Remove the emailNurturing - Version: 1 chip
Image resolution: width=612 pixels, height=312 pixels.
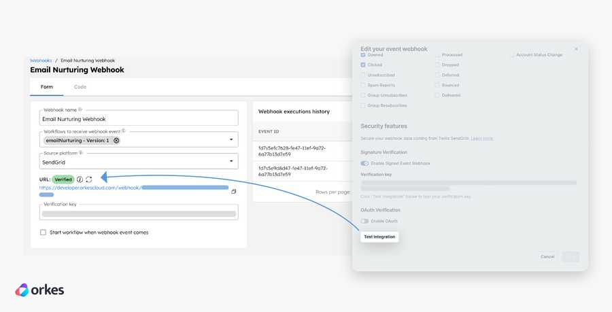116,141
